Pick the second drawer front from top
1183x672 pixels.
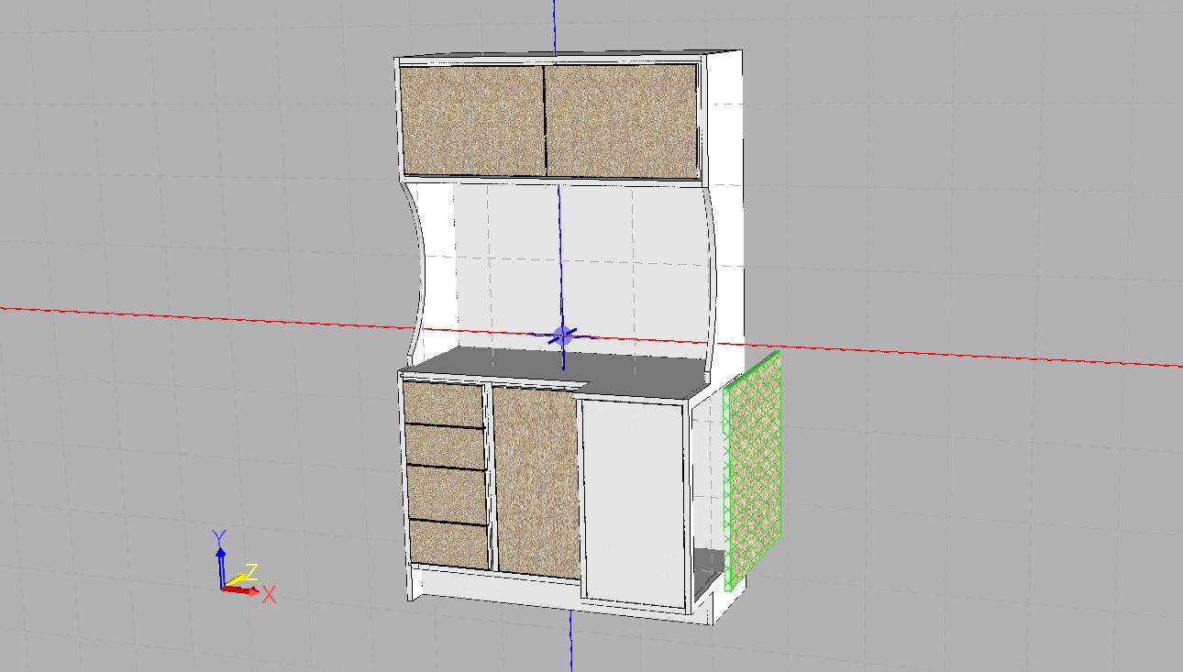[447, 446]
